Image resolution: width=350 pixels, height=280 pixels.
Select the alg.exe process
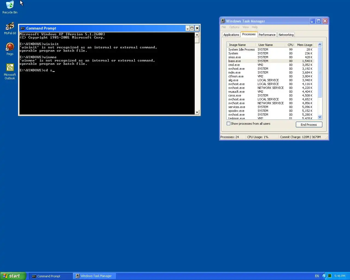click(270, 80)
